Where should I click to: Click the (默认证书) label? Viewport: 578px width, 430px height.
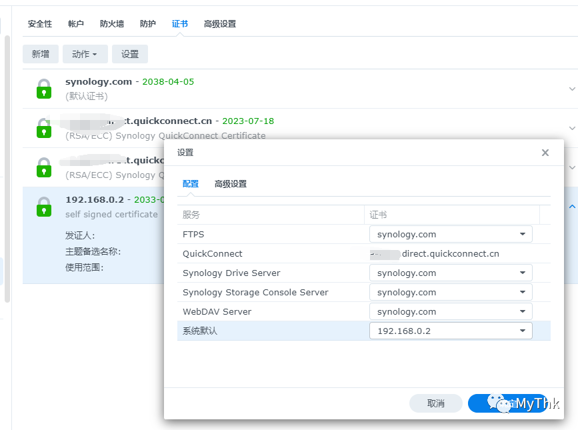[x=87, y=96]
